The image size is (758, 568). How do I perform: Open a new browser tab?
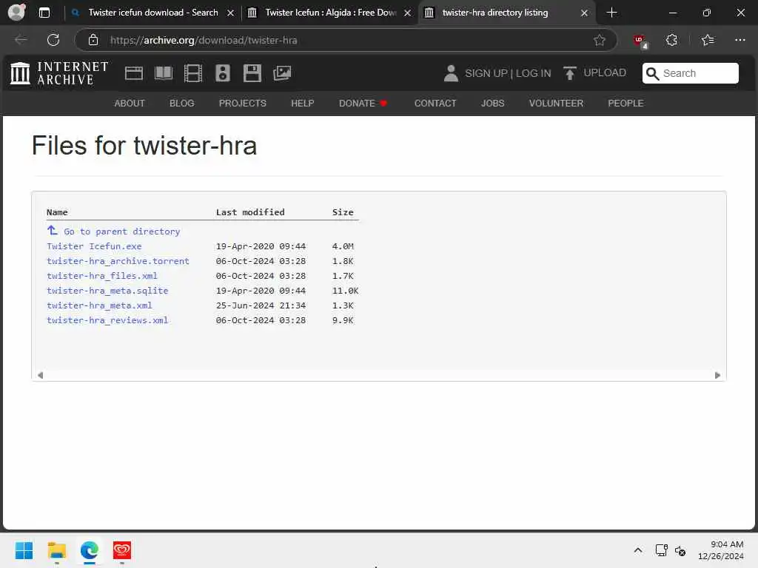coord(611,13)
